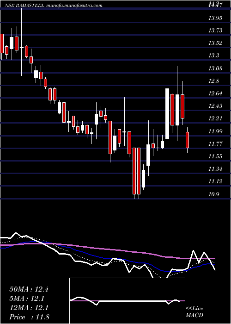Click the 12.43 price axis label
231x324 pixels.
(216, 106)
